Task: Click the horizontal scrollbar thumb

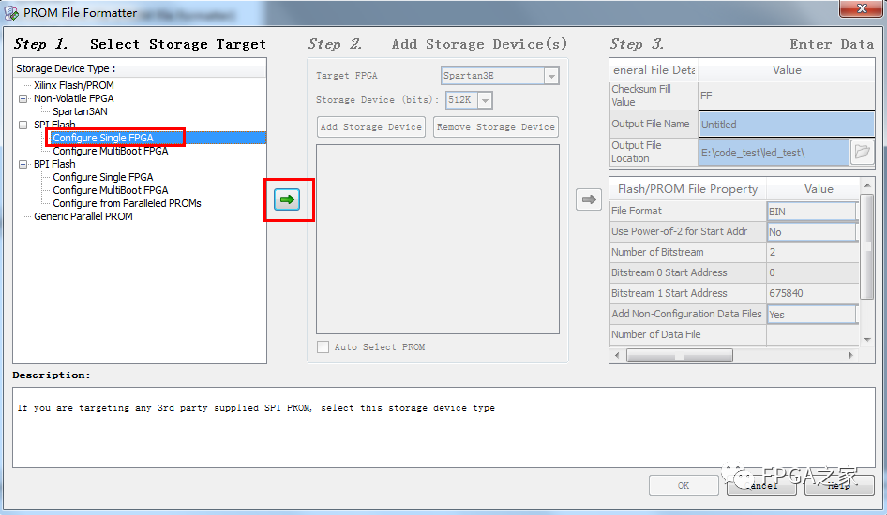Action: coord(680,355)
